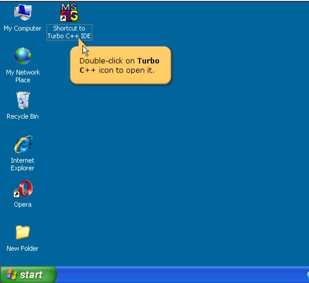
Task: Select the Recycle Bin icon
Action: pyautogui.click(x=23, y=100)
